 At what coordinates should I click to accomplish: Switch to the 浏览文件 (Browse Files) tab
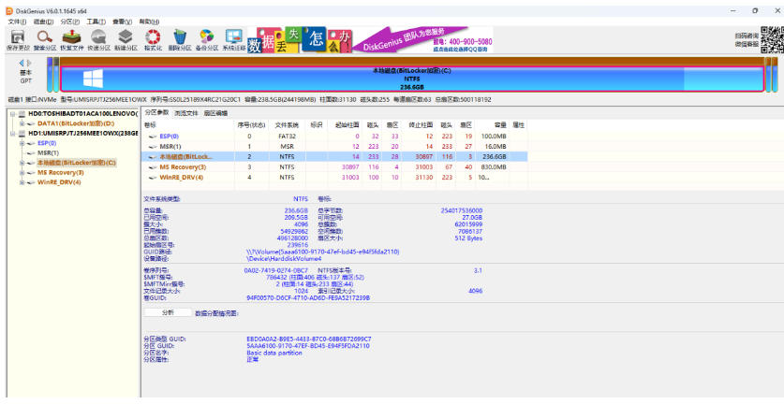pyautogui.click(x=186, y=112)
